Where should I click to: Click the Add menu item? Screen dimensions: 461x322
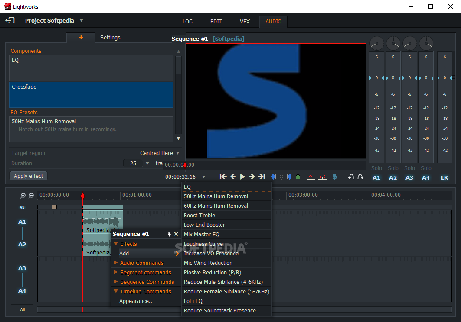coord(146,253)
